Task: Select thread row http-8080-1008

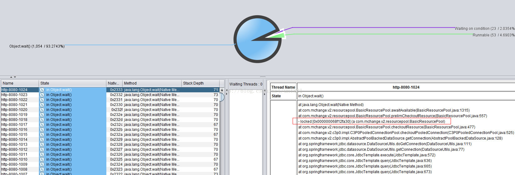Action: [110, 169]
